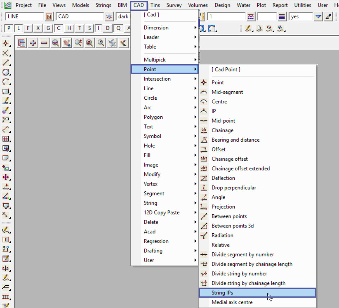Toggle the C snap button
The height and width of the screenshot is (308, 339).
pyautogui.click(x=59, y=28)
